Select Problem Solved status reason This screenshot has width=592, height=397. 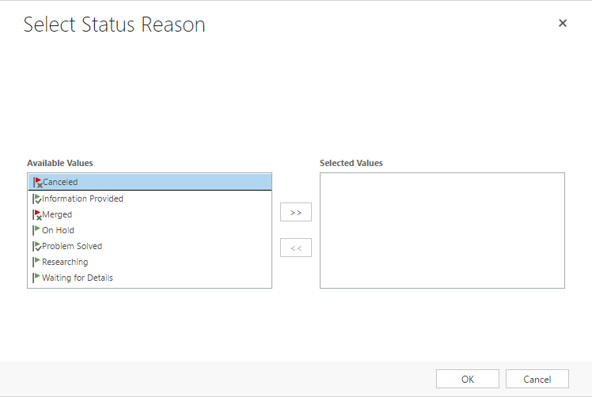pos(150,246)
